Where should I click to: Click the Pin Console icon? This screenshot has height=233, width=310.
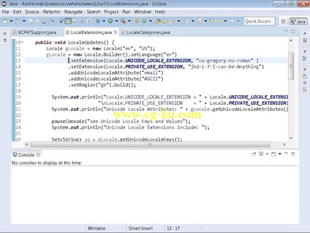pos(254,154)
